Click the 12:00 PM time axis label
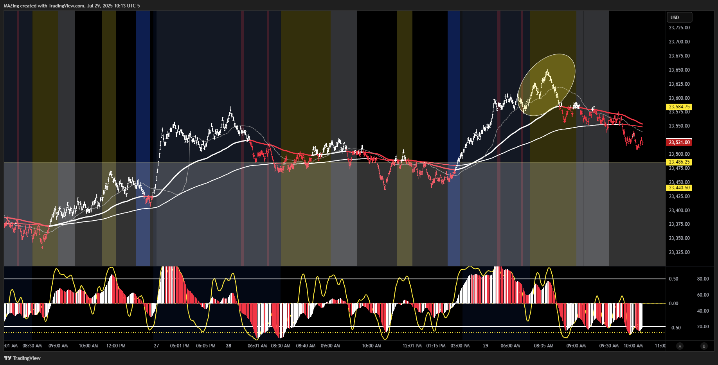 [x=116, y=346]
